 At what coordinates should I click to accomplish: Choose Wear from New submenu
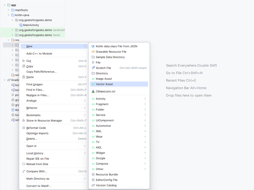119,137
